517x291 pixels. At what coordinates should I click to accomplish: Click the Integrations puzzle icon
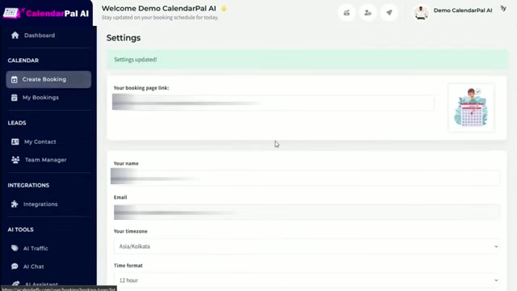[15, 204]
